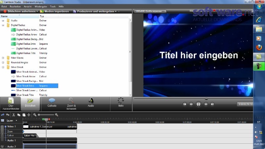Screen dimensions: 265x149
Task: Zoom in the timeline with plus magnifier
Action: tap(57, 115)
